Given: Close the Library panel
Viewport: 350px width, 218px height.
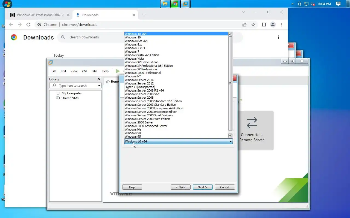Looking at the screenshot, I should [99, 79].
